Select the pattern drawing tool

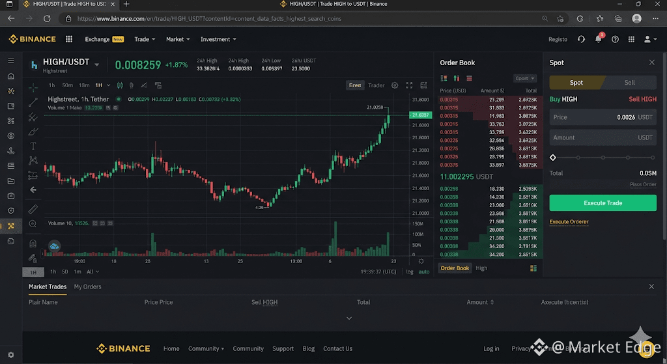[x=33, y=161]
